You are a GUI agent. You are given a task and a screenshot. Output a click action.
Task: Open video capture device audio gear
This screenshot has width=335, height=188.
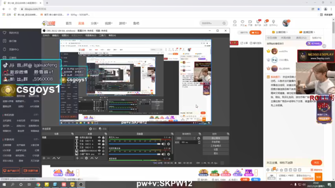(169, 154)
